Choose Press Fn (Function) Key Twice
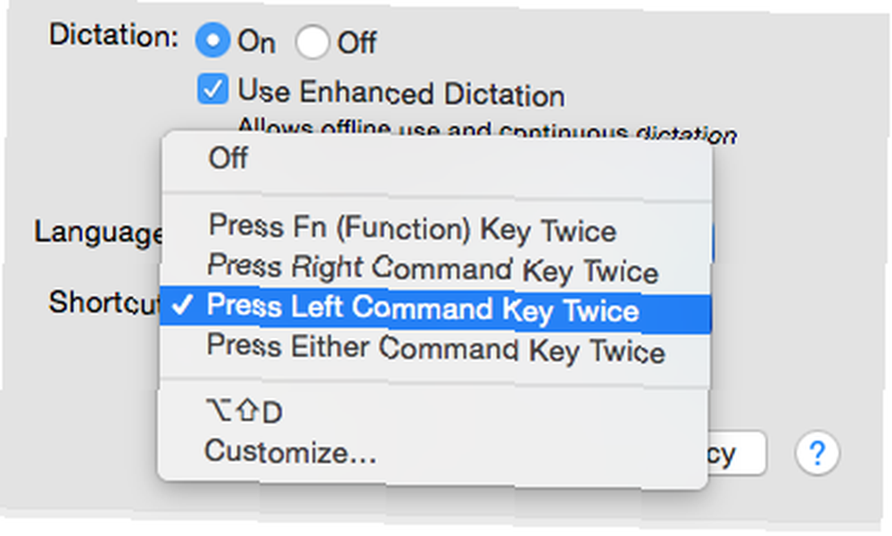 click(435, 228)
